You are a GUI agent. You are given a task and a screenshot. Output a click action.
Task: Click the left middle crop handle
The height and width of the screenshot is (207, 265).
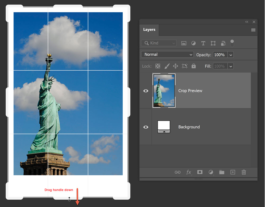tap(7, 102)
